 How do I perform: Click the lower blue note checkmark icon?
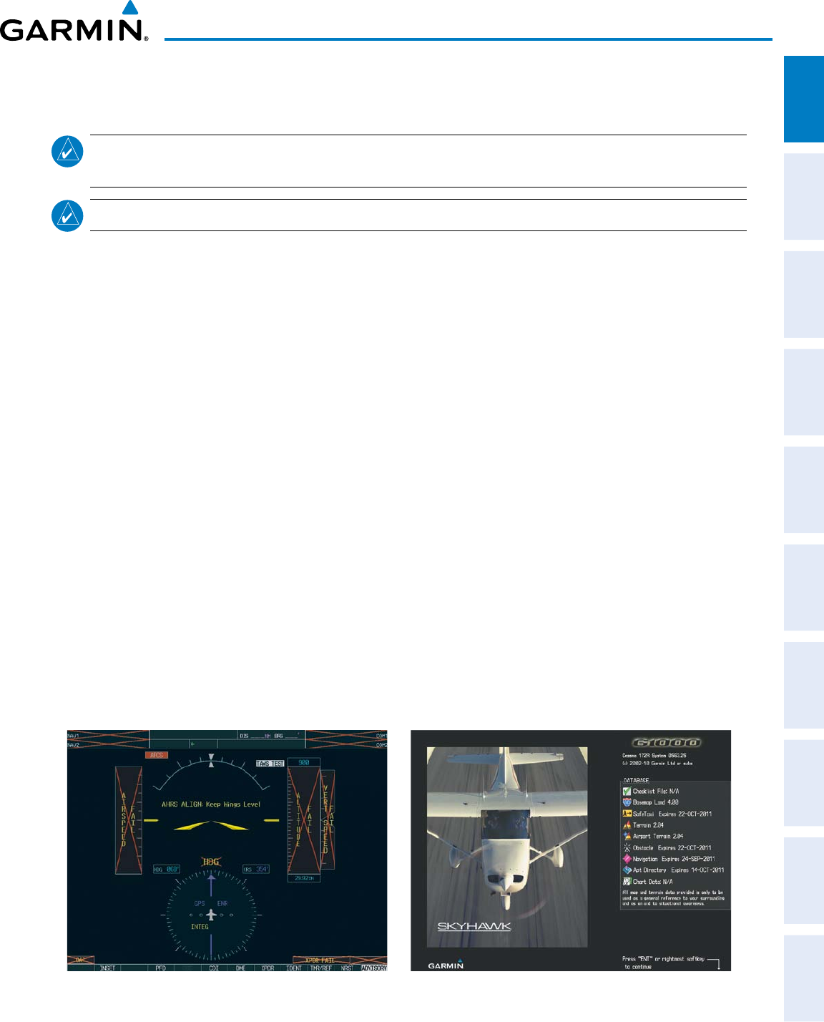(x=67, y=215)
